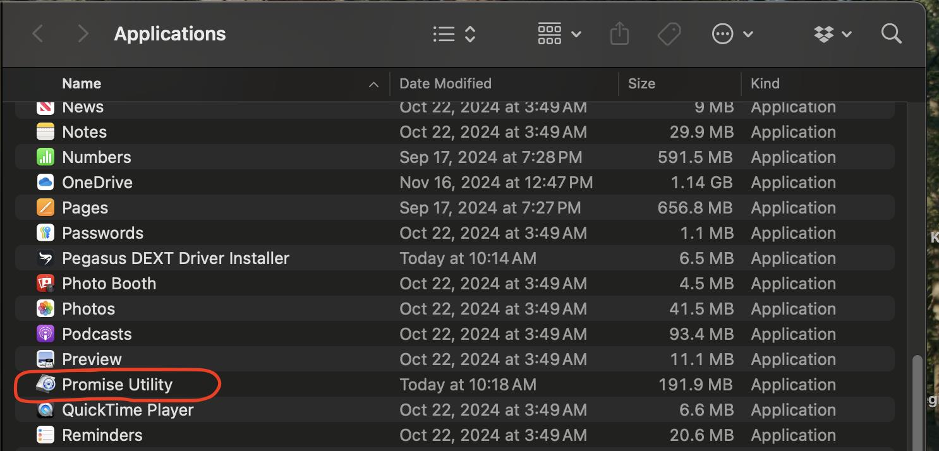Image resolution: width=939 pixels, height=451 pixels.
Task: Click the Search magnifier icon
Action: 891,34
